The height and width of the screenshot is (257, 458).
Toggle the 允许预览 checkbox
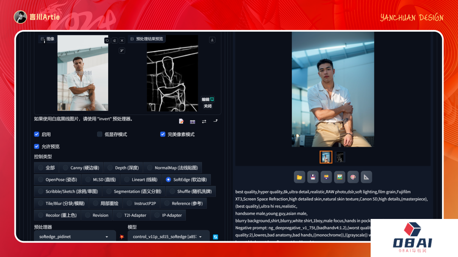point(36,146)
